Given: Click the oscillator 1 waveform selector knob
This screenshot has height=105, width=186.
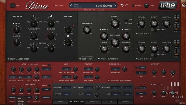Looking at the screenshot, I should pyautogui.click(x=34, y=23).
